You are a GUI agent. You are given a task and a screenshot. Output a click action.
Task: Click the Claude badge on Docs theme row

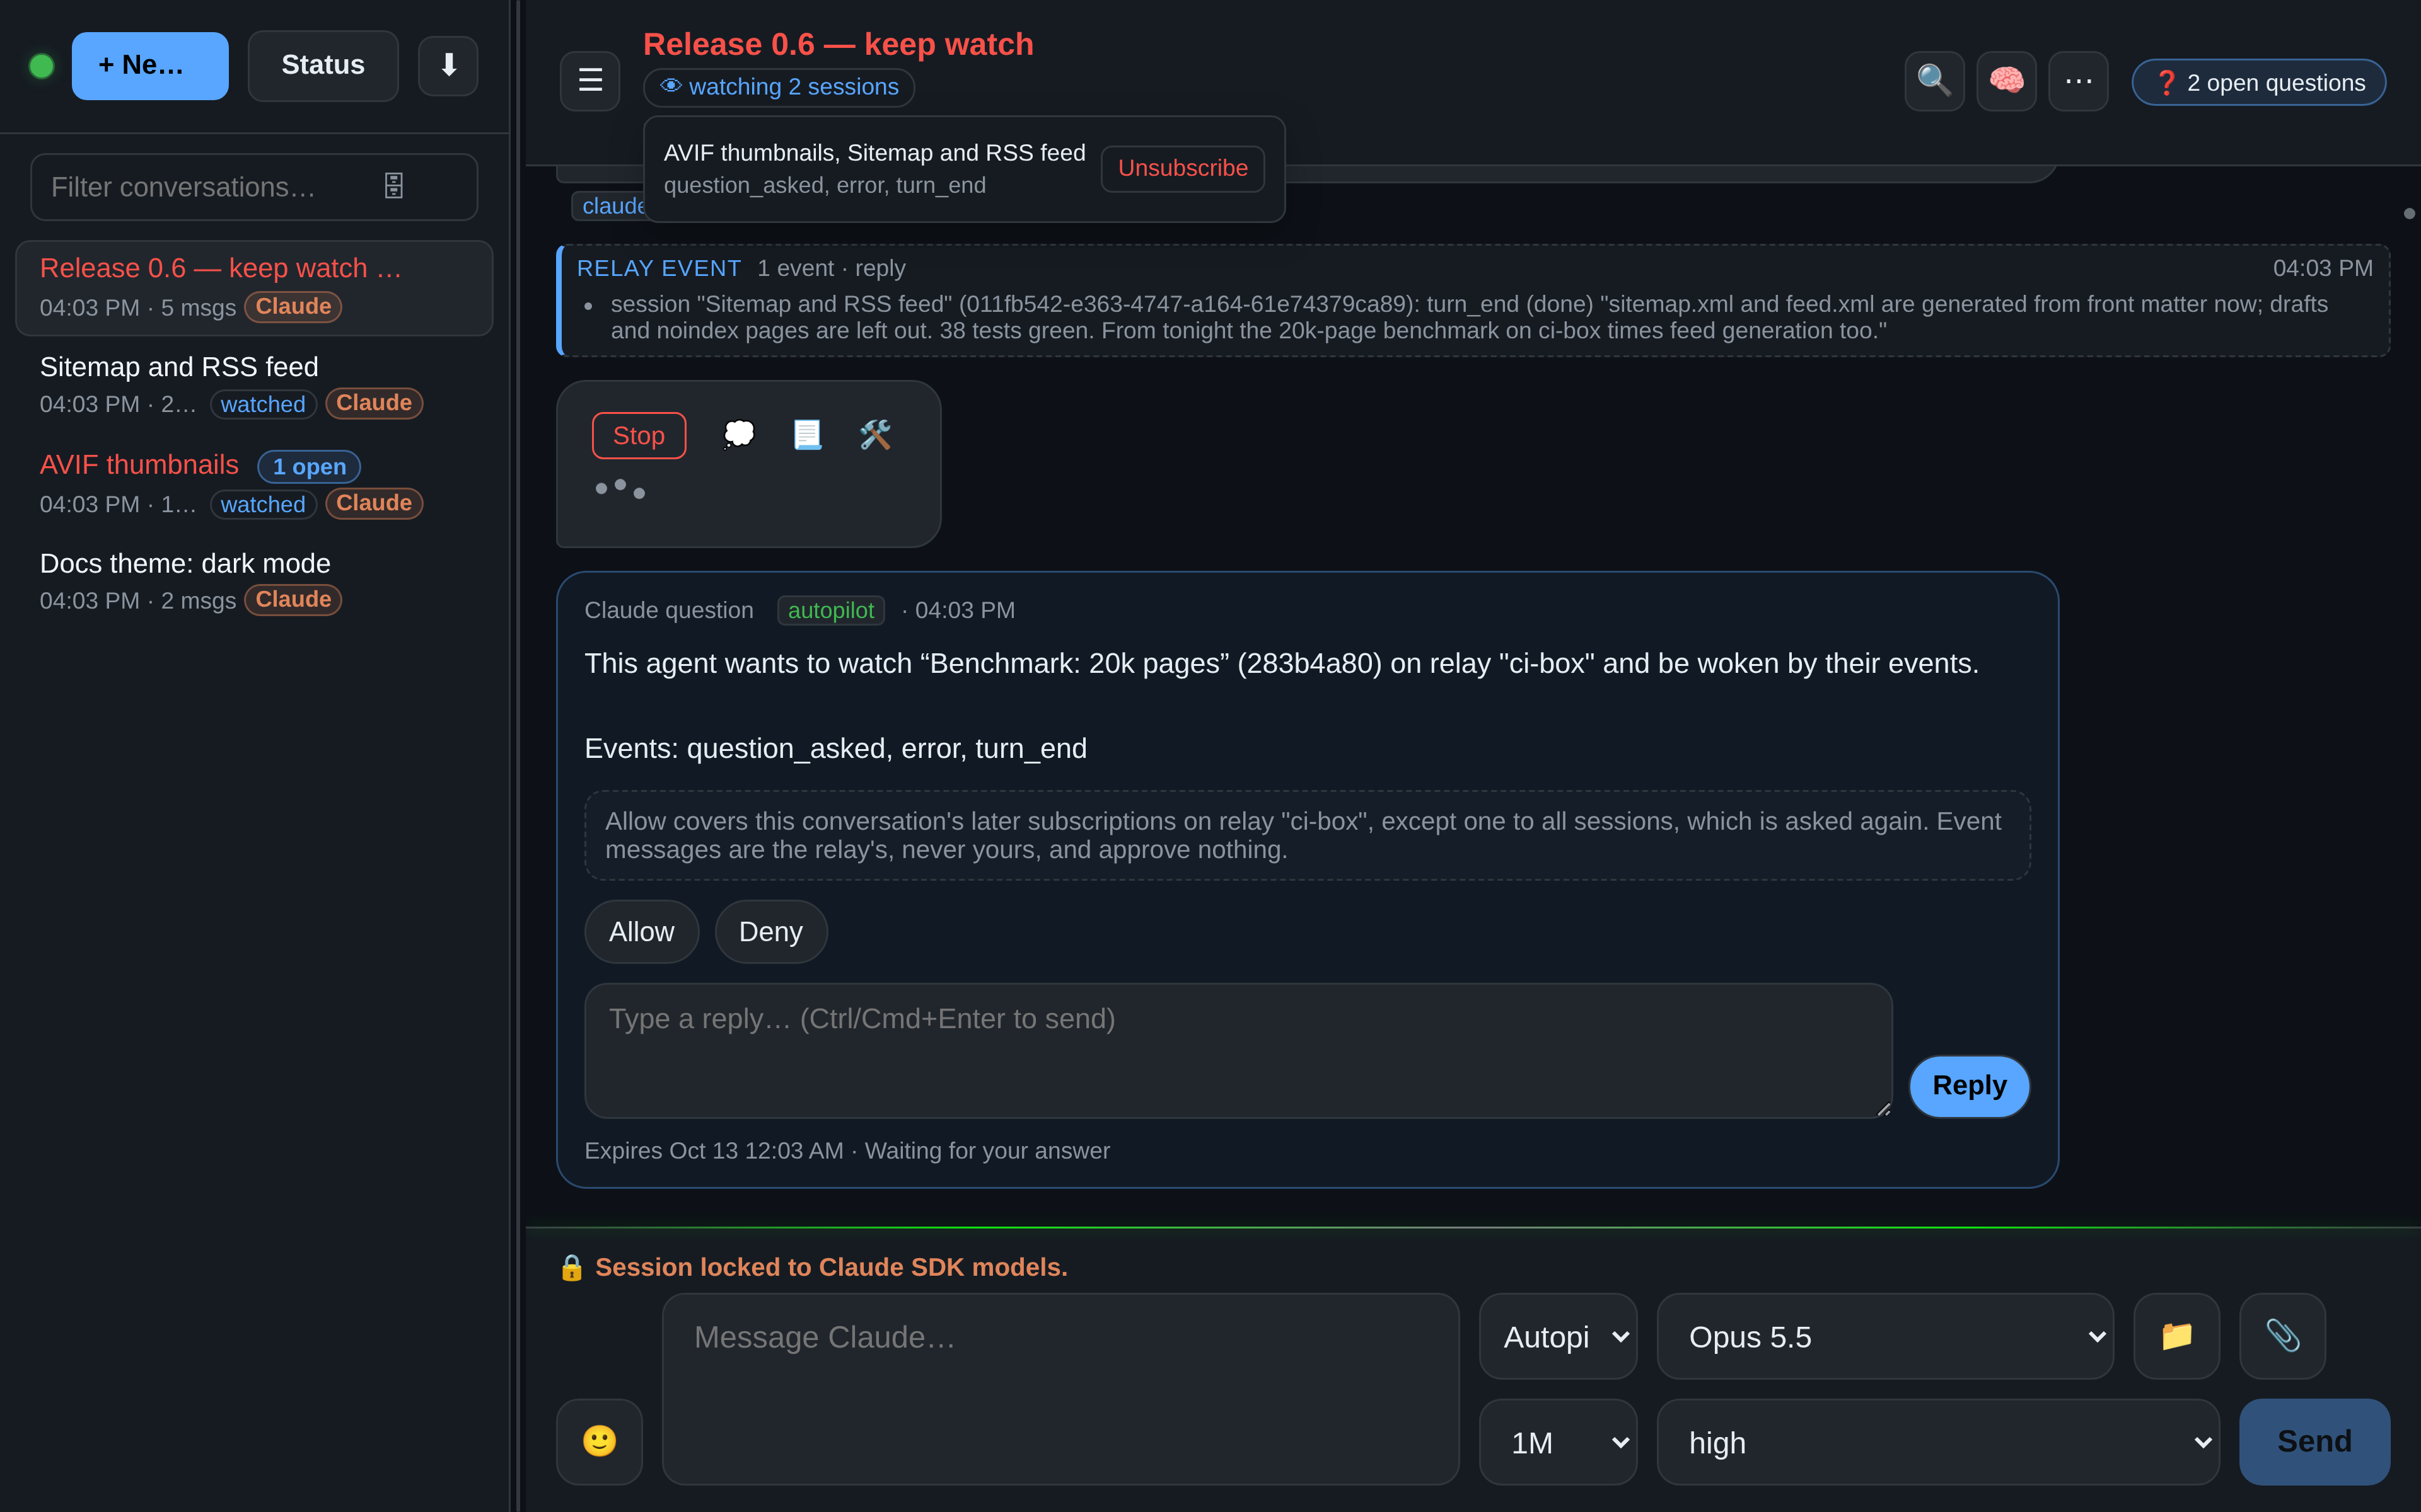(293, 599)
